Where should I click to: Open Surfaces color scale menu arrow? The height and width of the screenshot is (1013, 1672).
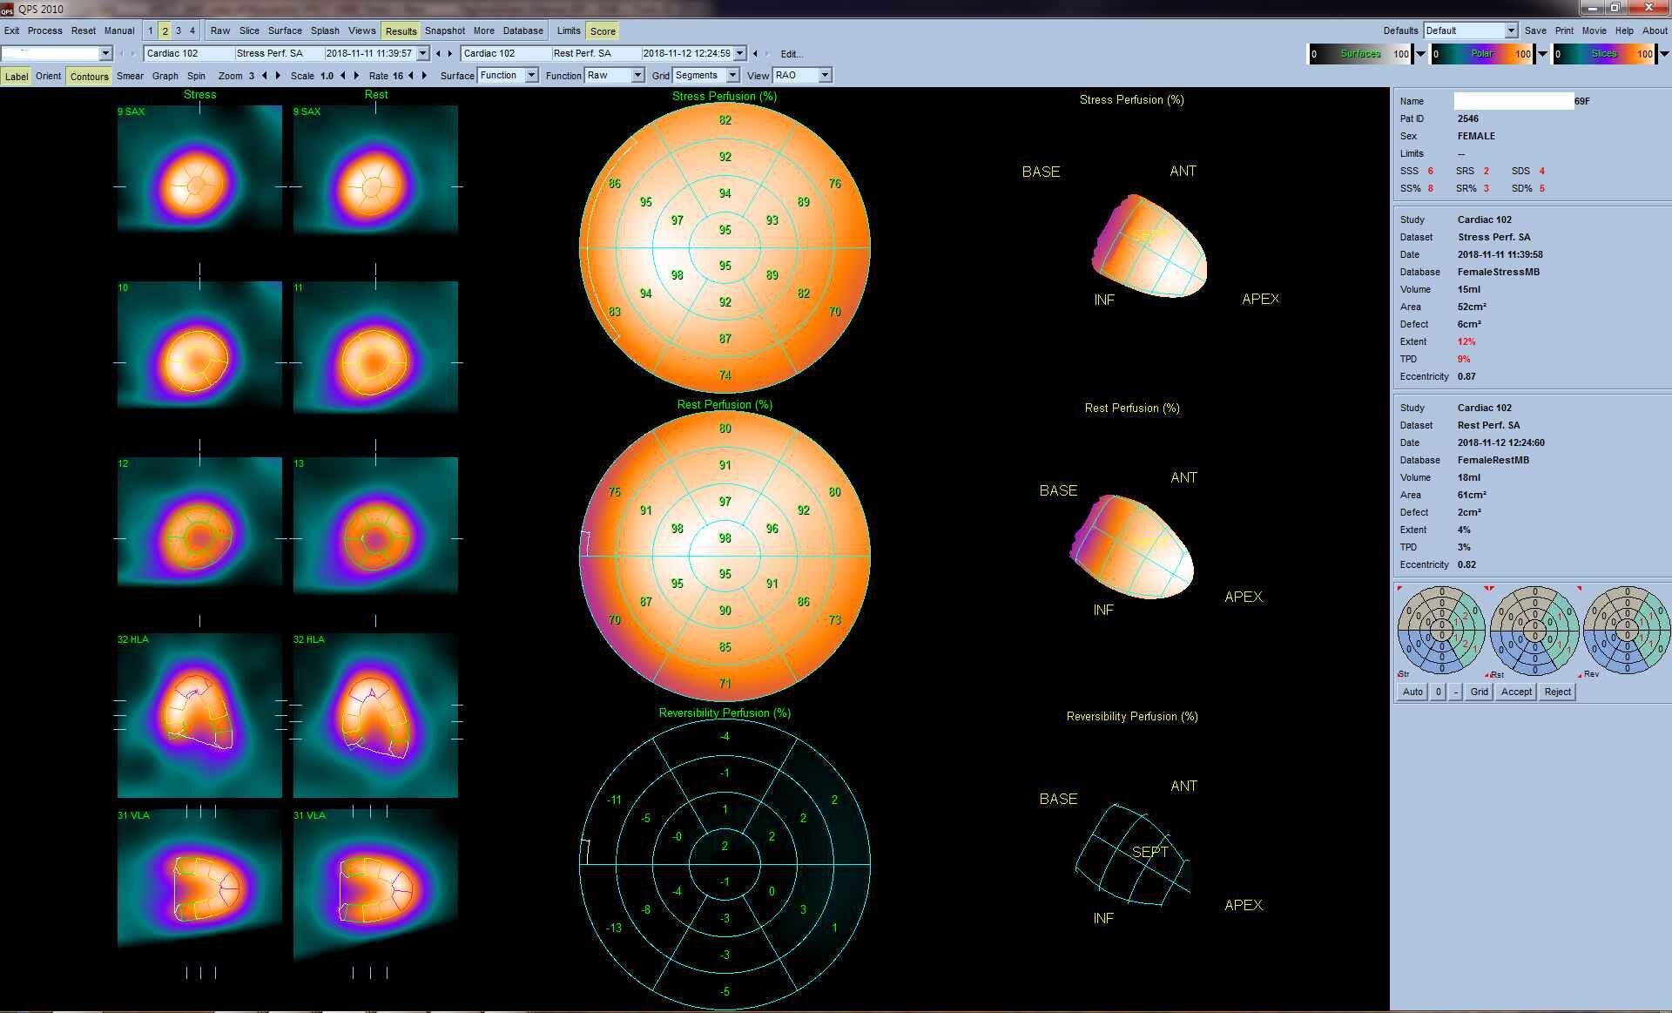coord(1421,54)
